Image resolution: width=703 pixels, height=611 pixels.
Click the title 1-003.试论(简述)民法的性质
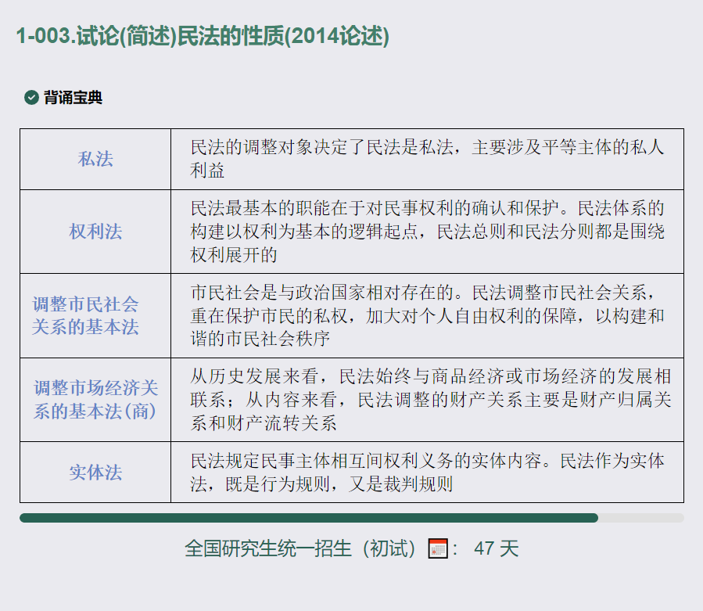tap(203, 36)
